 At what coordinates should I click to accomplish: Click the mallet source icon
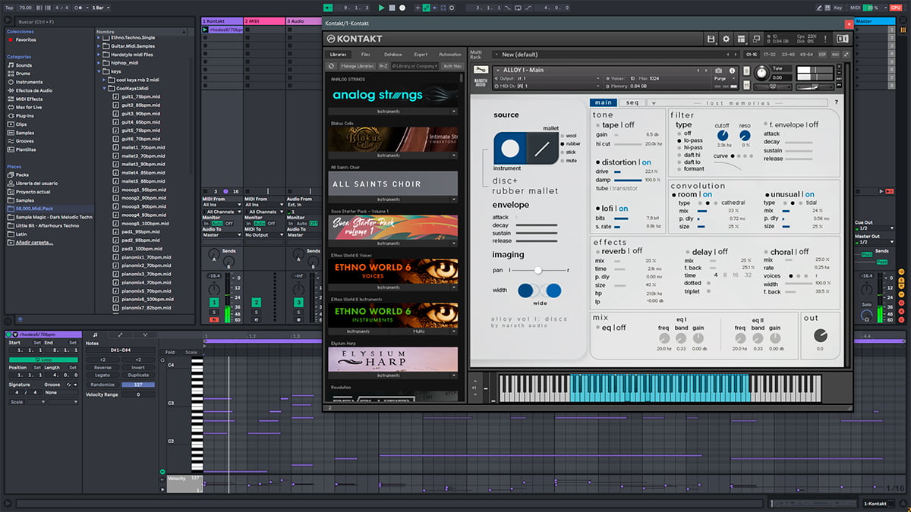[541, 149]
